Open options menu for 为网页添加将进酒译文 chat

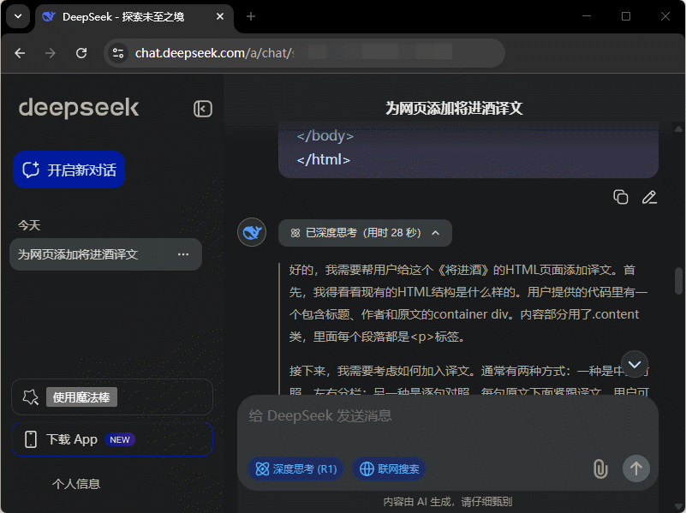point(183,254)
